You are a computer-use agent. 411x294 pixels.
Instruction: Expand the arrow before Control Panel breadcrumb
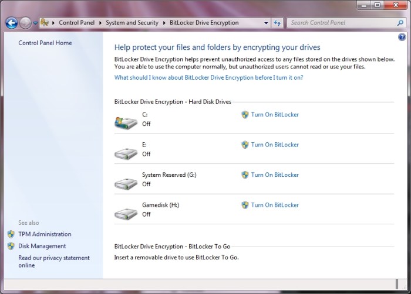(53, 23)
